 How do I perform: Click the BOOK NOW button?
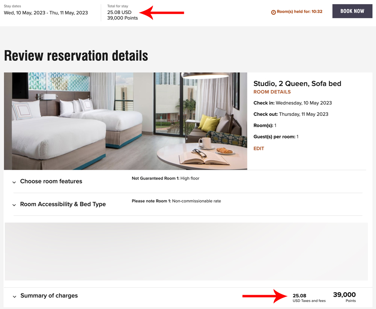(352, 11)
